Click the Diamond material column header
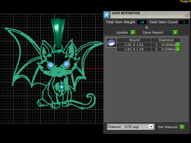 click(166, 40)
